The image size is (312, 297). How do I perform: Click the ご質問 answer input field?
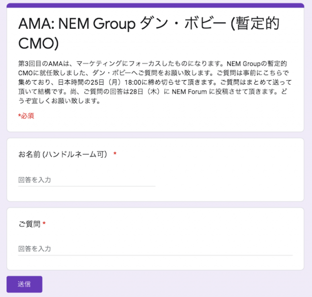[155, 249]
